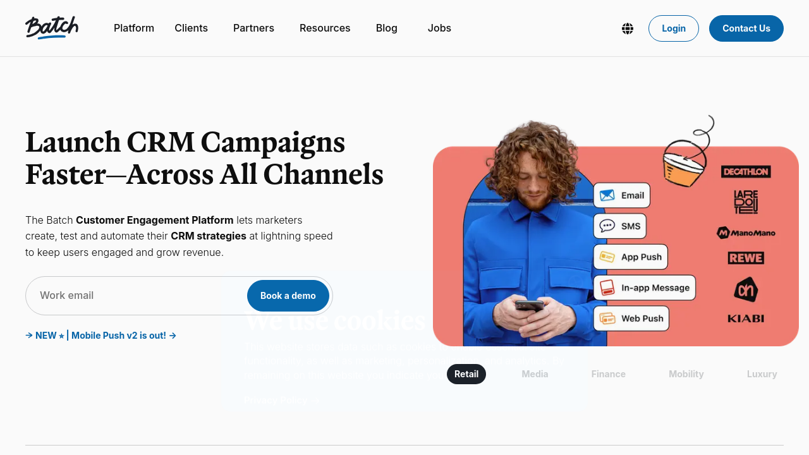The height and width of the screenshot is (455, 809).
Task: Click the Book a demo button
Action: point(288,296)
